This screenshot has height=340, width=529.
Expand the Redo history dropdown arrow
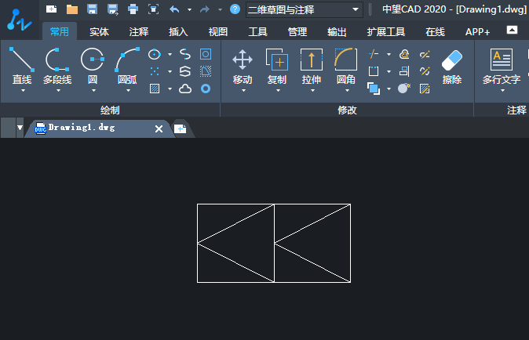pos(220,9)
